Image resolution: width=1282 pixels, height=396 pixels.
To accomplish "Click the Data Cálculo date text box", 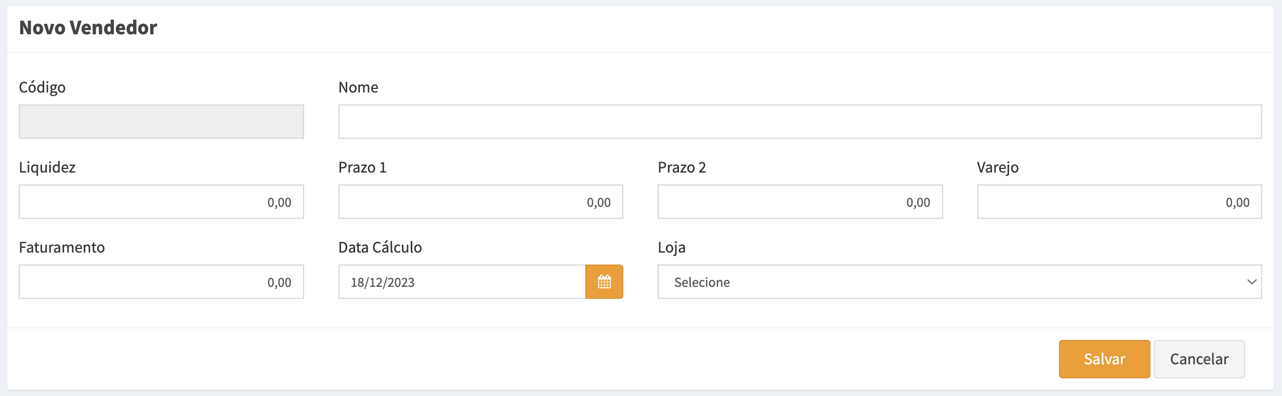I will [462, 282].
